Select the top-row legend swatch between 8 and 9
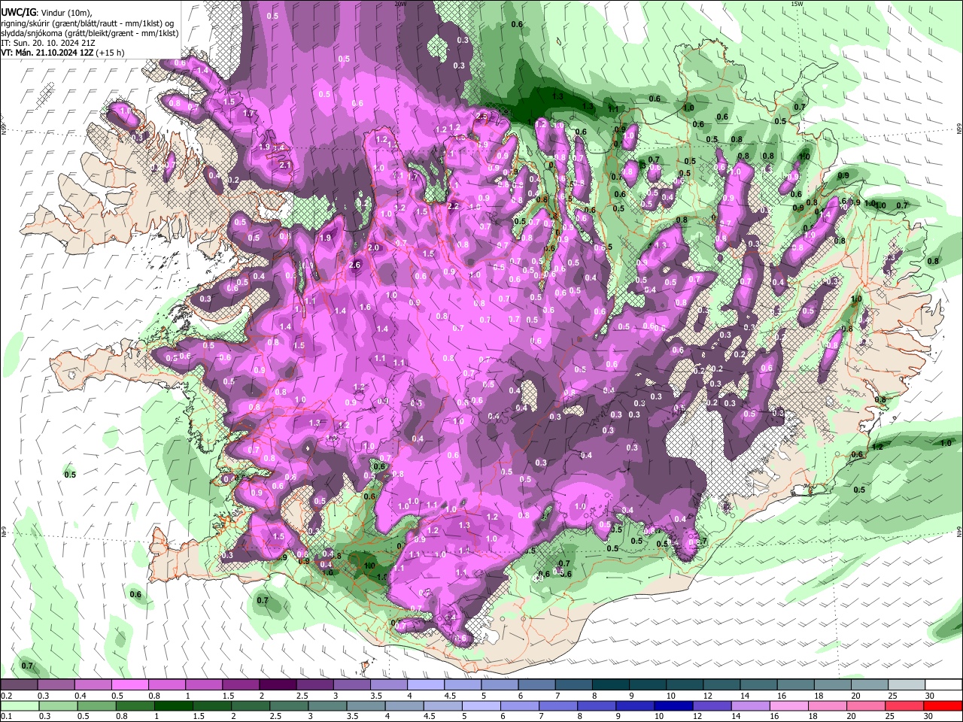963x722 pixels. coord(609,685)
